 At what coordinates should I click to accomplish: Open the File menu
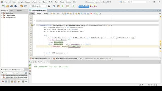(6, 2)
